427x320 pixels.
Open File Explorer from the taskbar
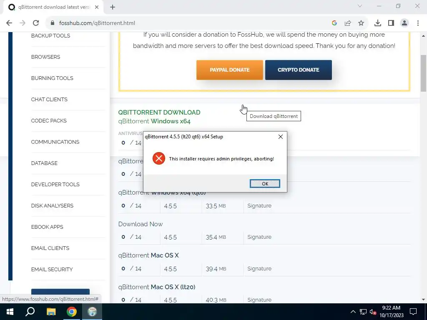(x=51, y=312)
